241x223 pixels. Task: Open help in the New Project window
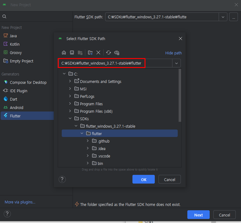click(x=7, y=214)
